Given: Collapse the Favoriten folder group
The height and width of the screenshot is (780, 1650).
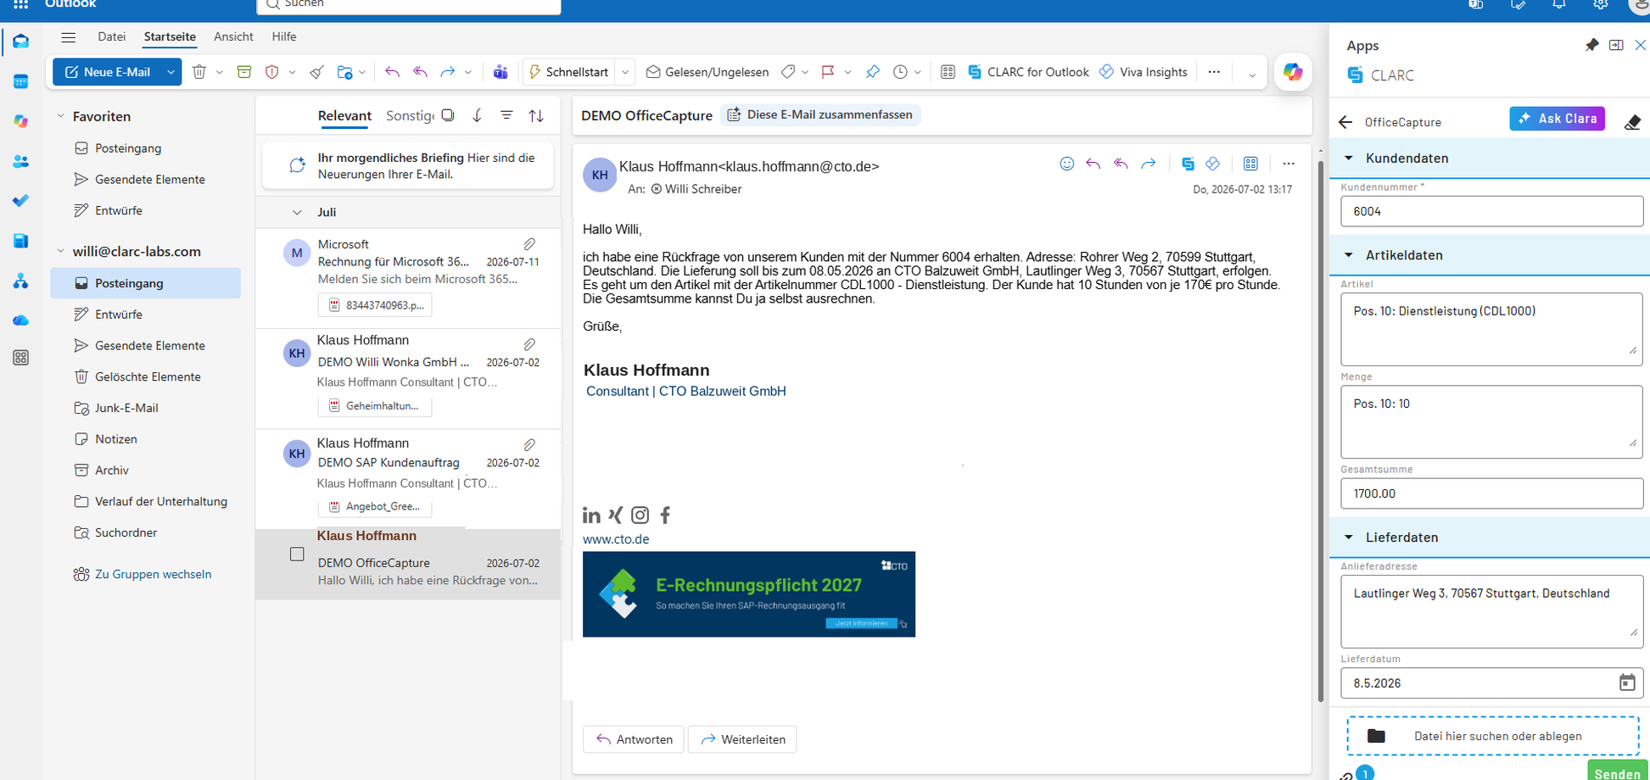Looking at the screenshot, I should (60, 116).
